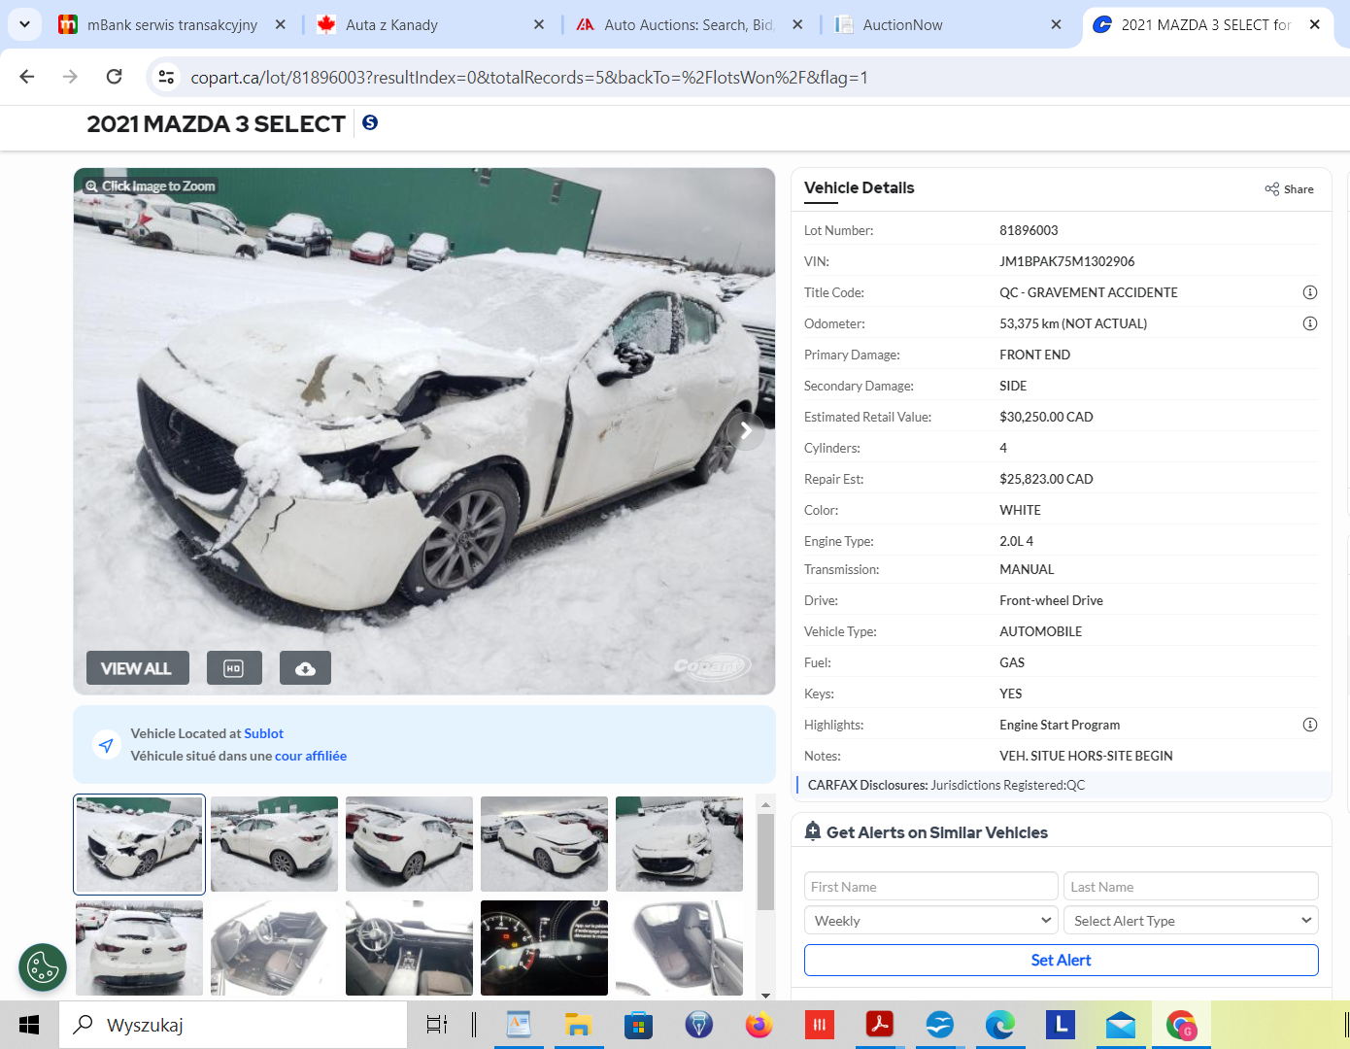Click in the First Name field

pos(930,887)
